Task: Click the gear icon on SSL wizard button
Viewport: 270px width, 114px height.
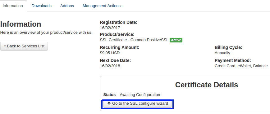Action: pos(109,103)
